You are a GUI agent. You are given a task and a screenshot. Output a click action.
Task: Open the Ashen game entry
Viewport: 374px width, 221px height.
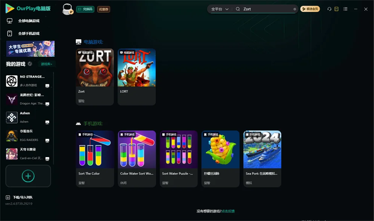tap(28, 117)
